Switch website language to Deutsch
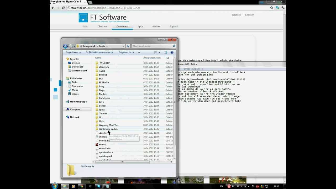 [x=236, y=15]
